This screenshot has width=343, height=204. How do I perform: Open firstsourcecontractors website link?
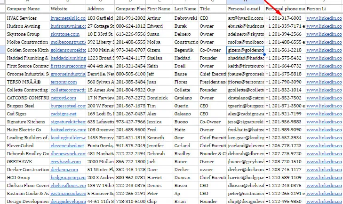[x=68, y=66]
